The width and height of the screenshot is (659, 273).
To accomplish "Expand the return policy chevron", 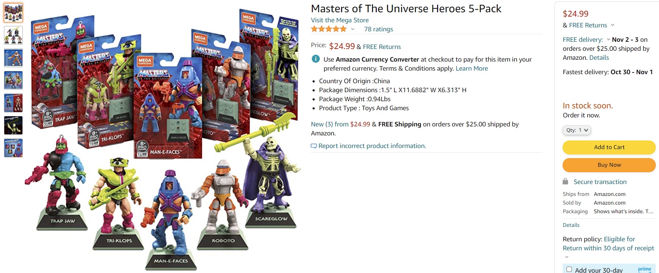I will pyautogui.click(x=567, y=257).
